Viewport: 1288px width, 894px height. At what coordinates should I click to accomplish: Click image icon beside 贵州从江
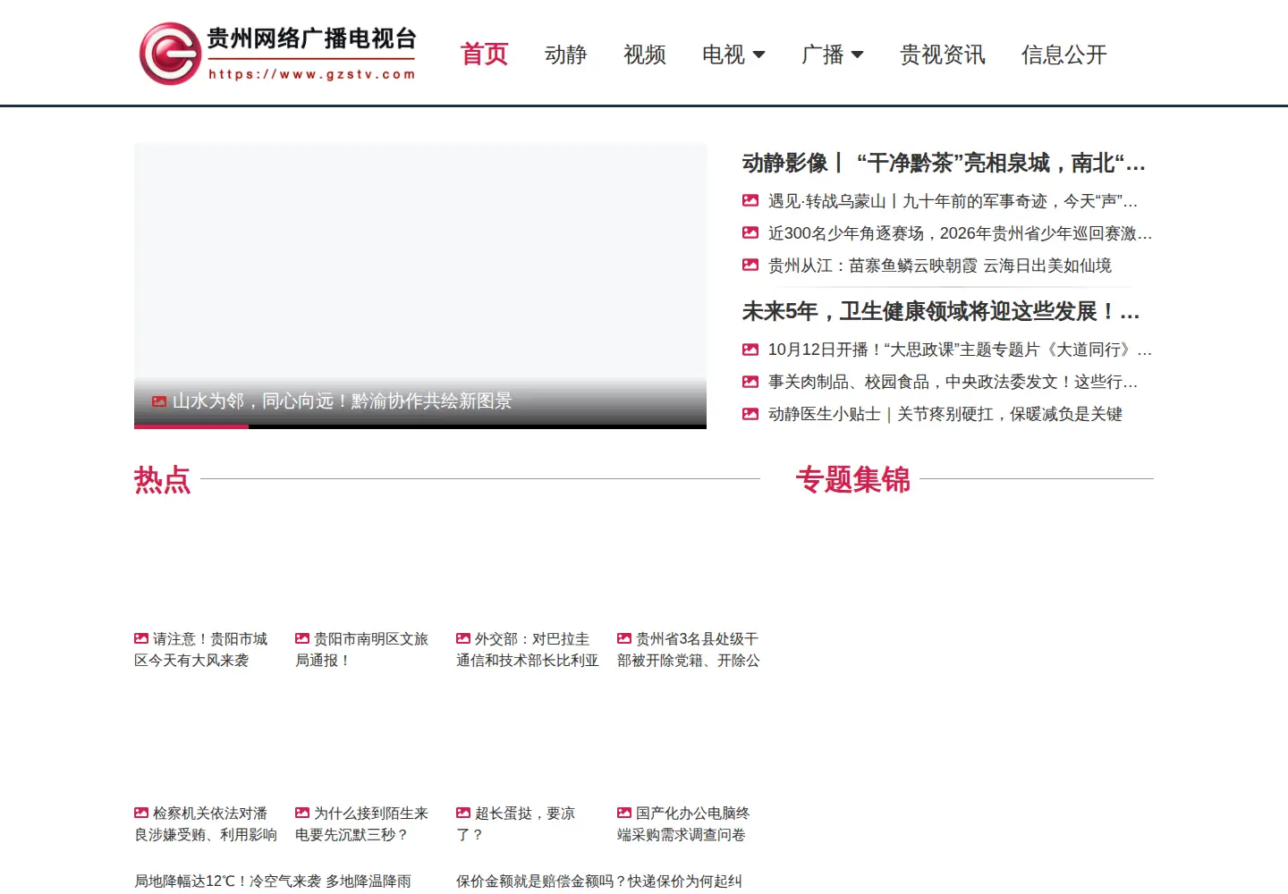tap(750, 265)
